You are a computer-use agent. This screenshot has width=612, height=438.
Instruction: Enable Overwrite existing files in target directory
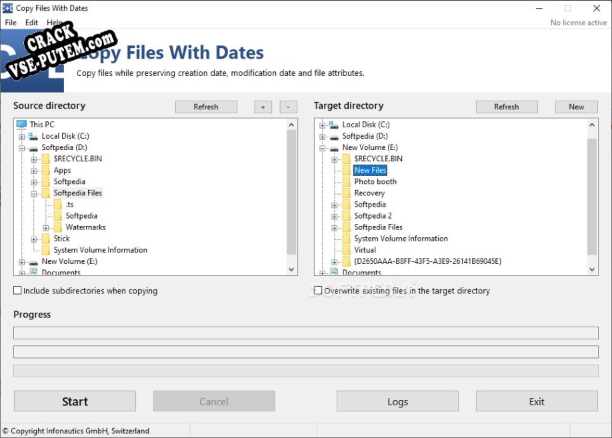[318, 291]
